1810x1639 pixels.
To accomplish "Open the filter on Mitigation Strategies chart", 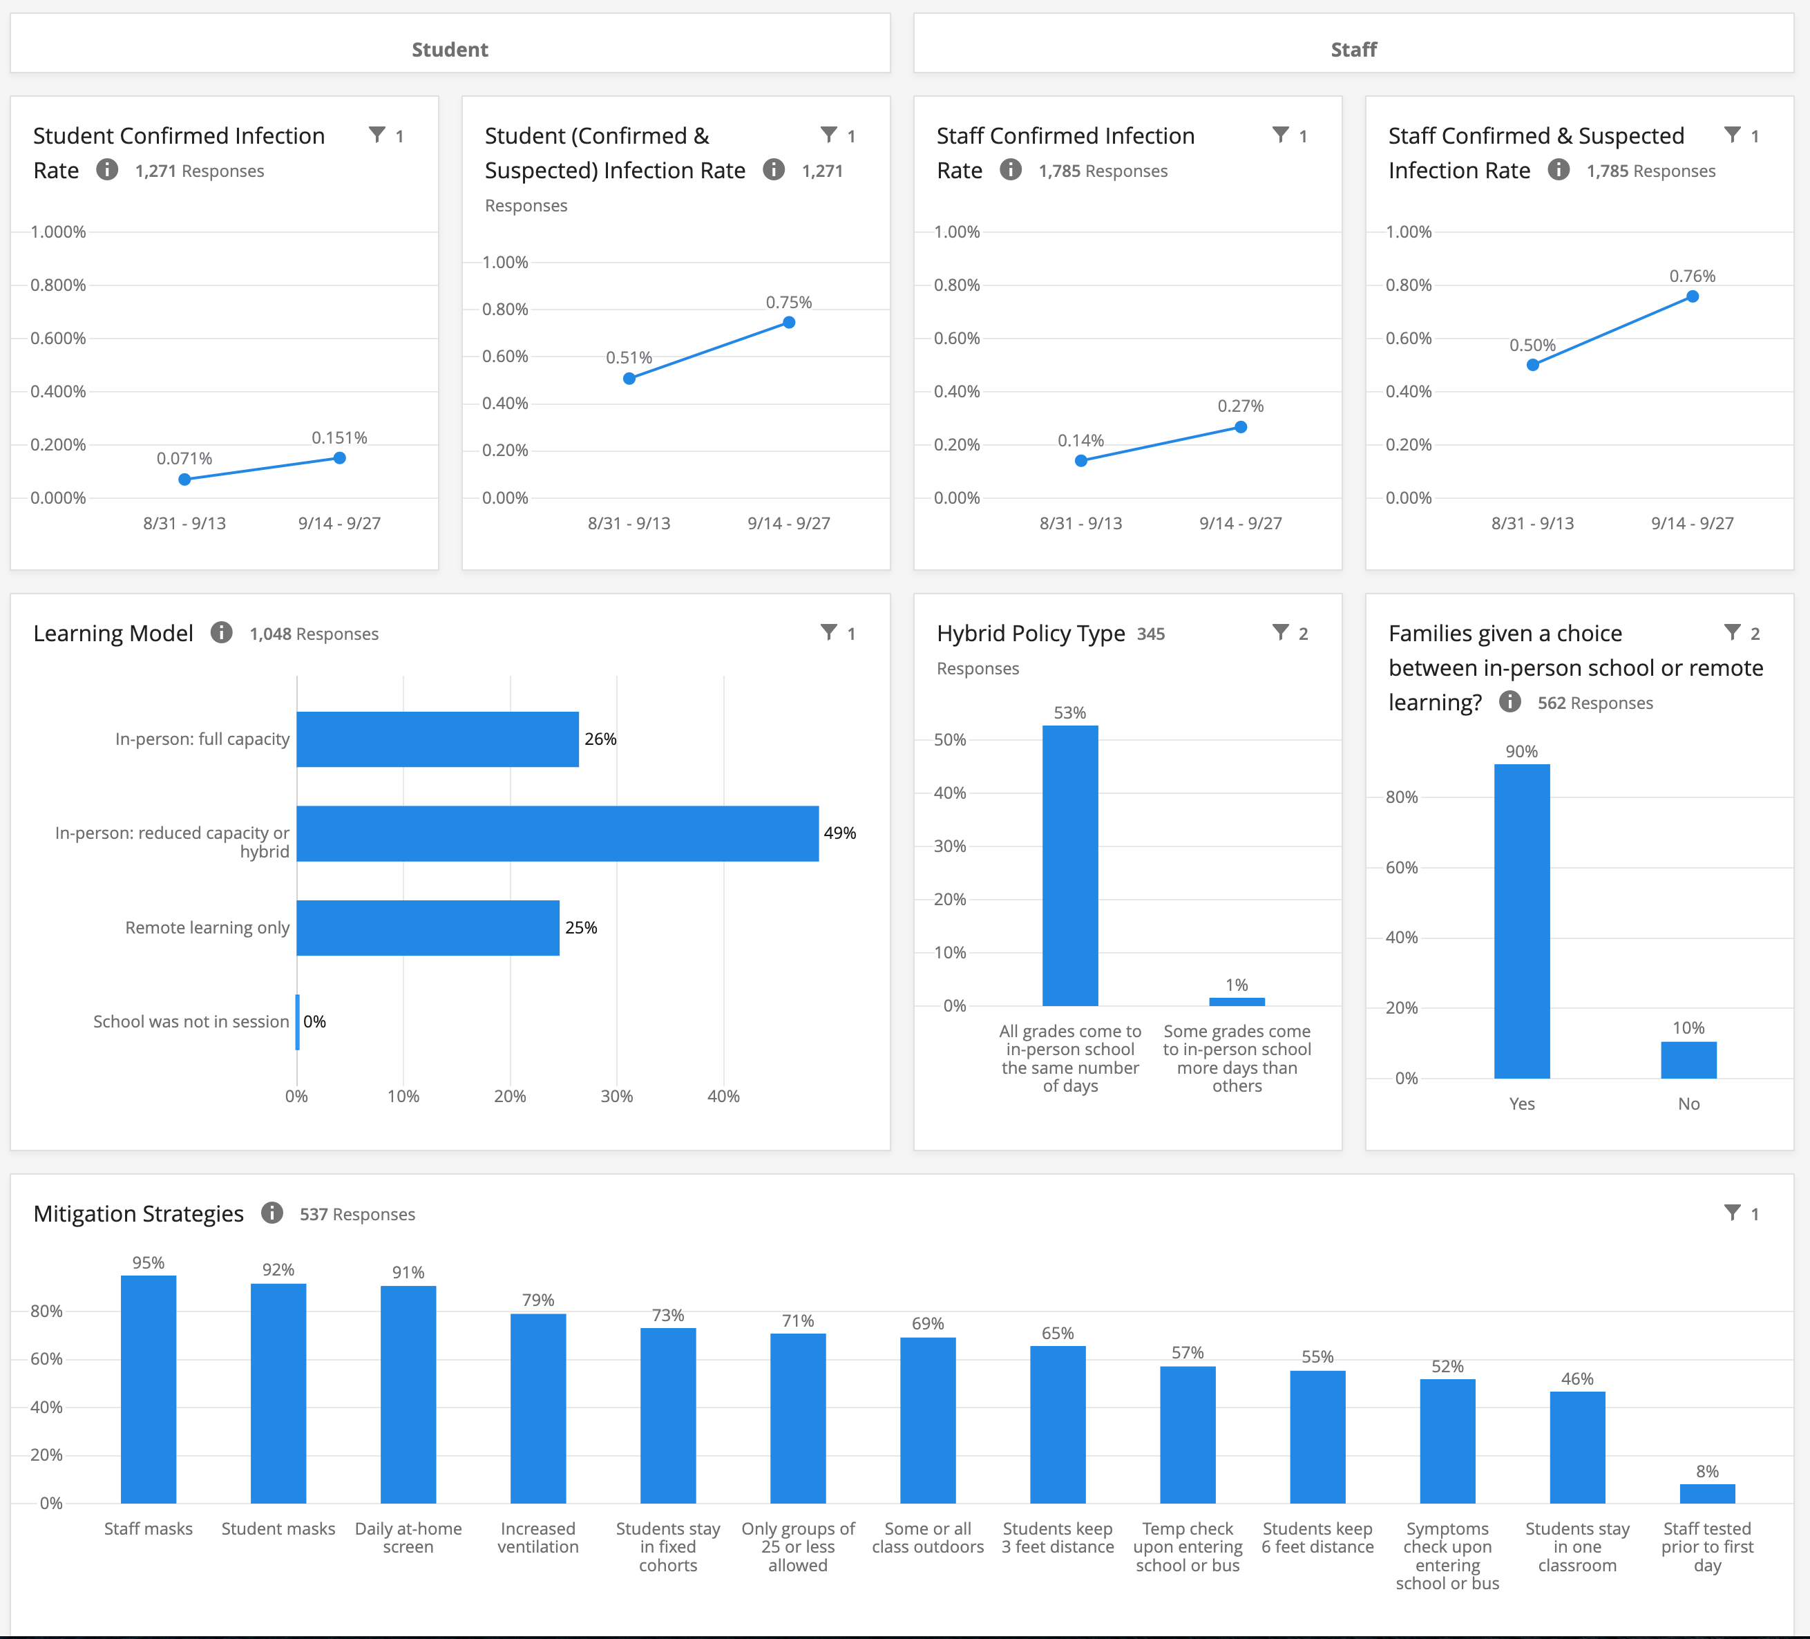I will pyautogui.click(x=1733, y=1213).
